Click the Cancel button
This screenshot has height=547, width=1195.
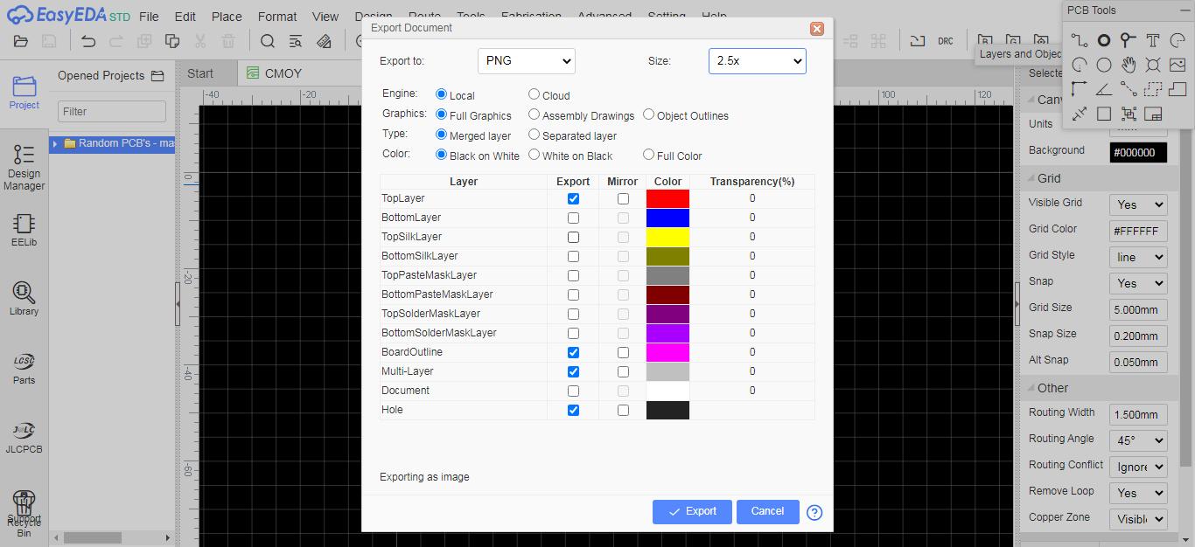(x=767, y=511)
